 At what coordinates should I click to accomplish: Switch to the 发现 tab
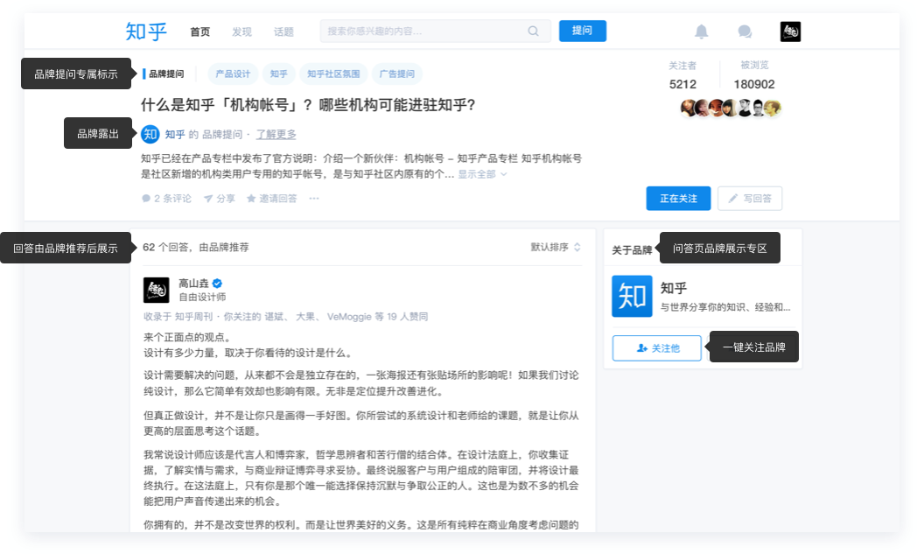(x=241, y=31)
